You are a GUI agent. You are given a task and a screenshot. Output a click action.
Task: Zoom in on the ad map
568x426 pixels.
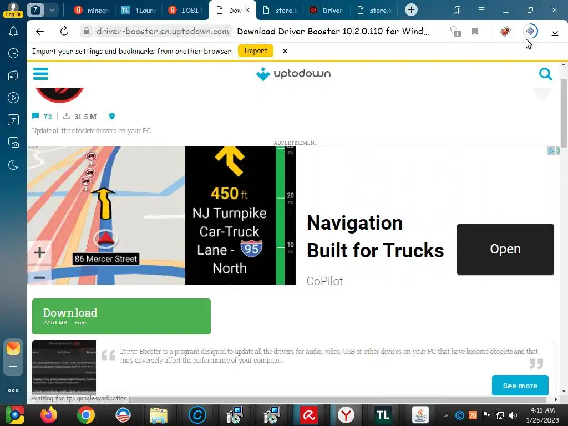pyautogui.click(x=39, y=252)
